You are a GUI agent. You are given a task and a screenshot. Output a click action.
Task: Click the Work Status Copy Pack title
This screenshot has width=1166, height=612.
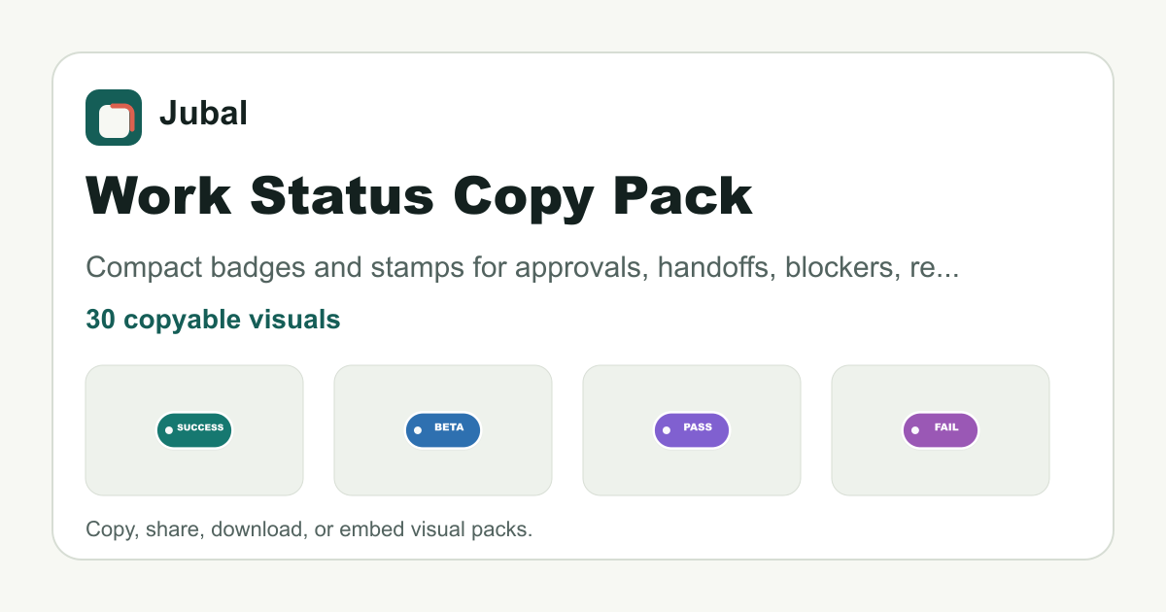[x=419, y=197]
